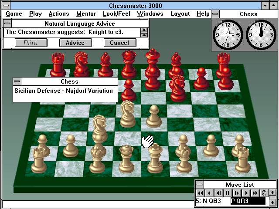Select the white bishop beside the queen
This screenshot has height=209, width=279.
[x=97, y=160]
